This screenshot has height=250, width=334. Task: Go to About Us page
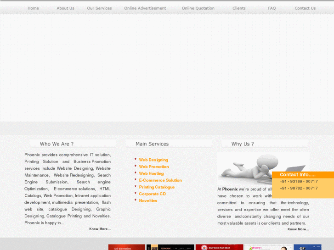click(x=65, y=8)
